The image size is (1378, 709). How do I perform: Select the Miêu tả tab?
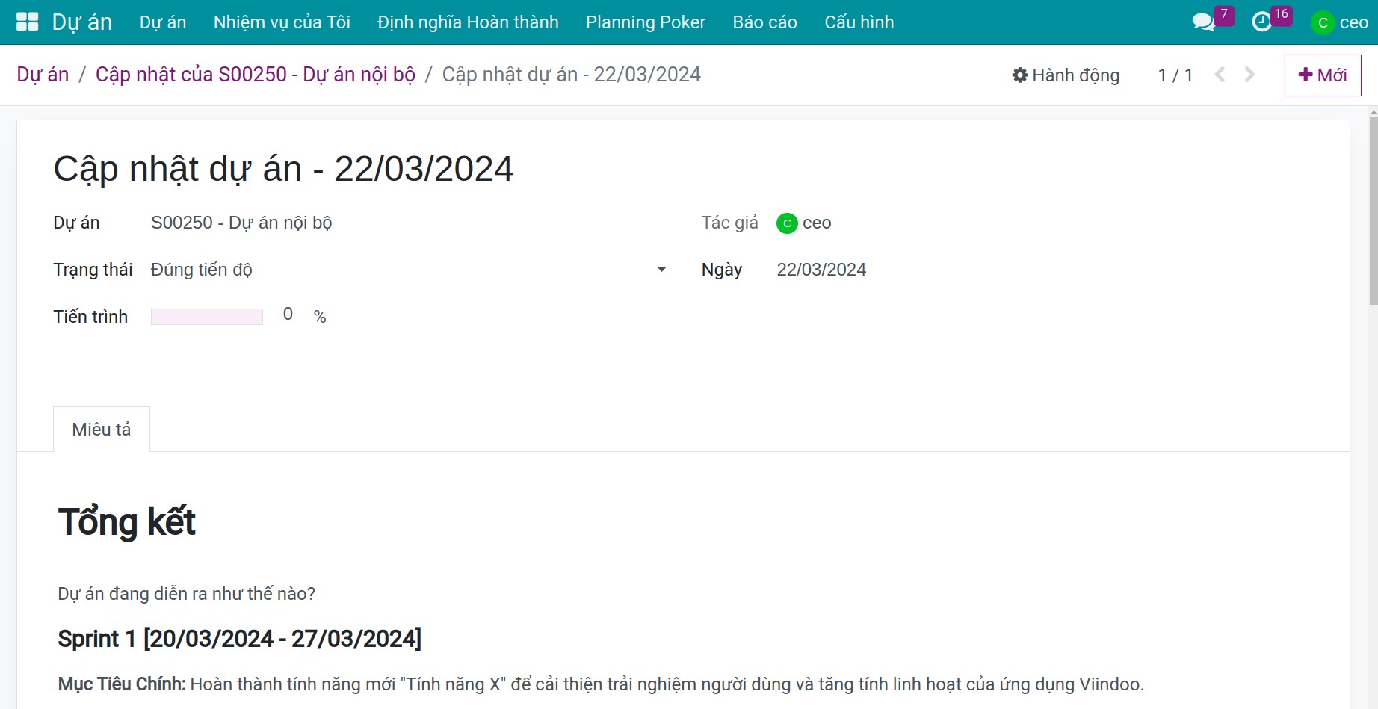pos(102,430)
